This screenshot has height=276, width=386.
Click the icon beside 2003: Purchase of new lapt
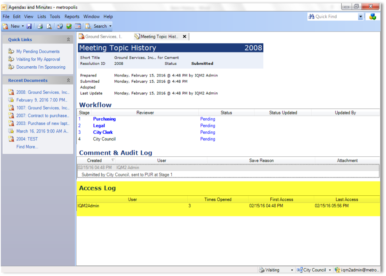11,123
